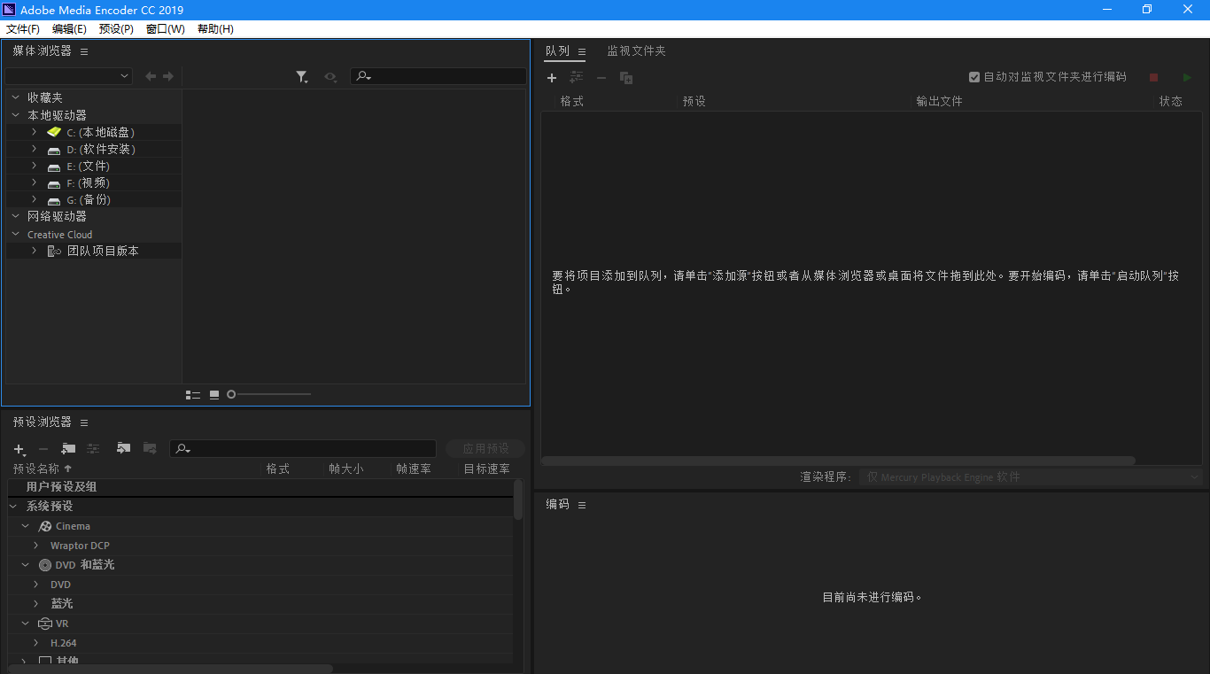The height and width of the screenshot is (674, 1210).
Task: Click the 应用预设 button
Action: (485, 449)
